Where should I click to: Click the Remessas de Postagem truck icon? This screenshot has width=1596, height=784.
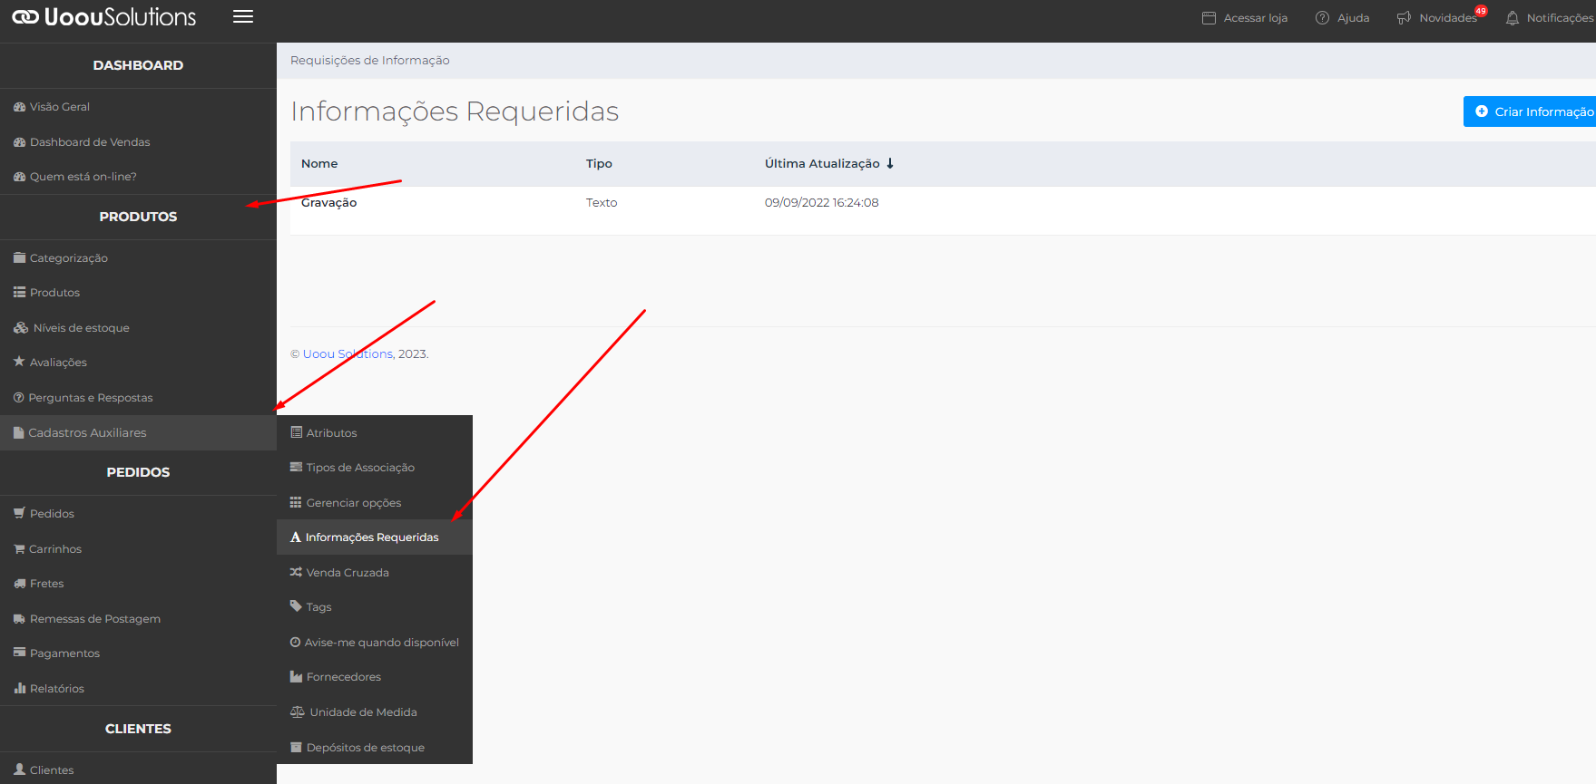pyautogui.click(x=19, y=618)
